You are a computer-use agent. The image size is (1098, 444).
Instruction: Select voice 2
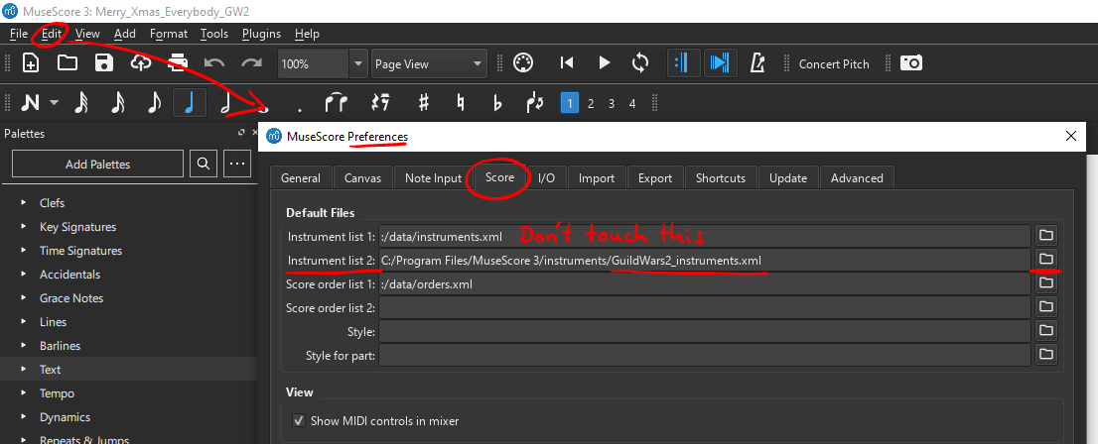591,103
